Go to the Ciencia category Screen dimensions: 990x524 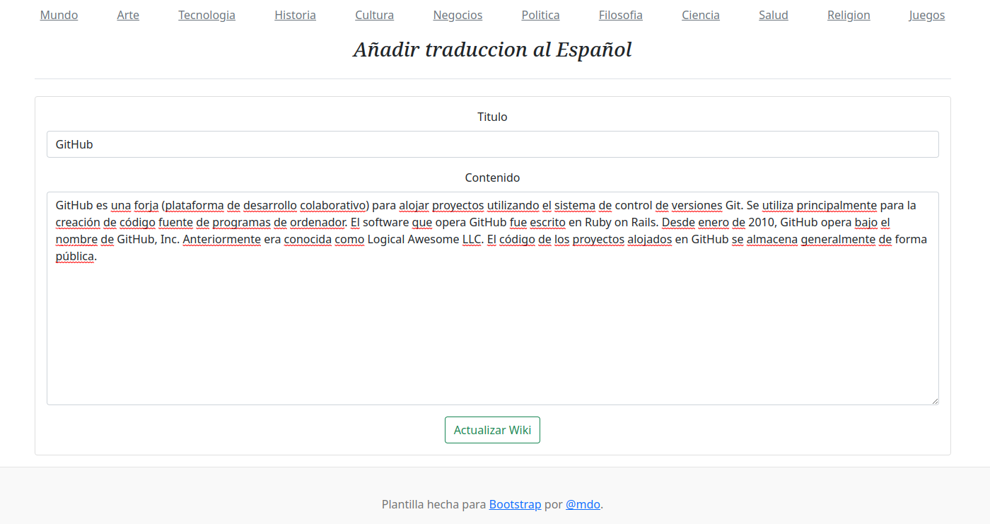coord(700,15)
